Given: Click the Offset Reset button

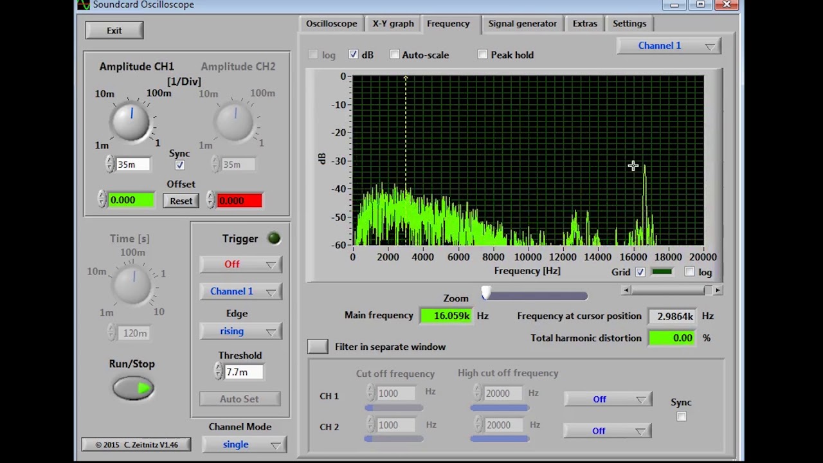Looking at the screenshot, I should click(181, 201).
